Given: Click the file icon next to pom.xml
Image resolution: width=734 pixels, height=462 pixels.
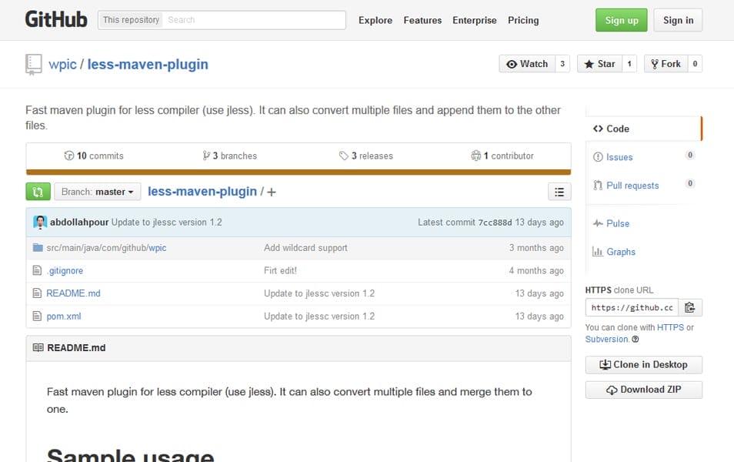Looking at the screenshot, I should pyautogui.click(x=37, y=316).
